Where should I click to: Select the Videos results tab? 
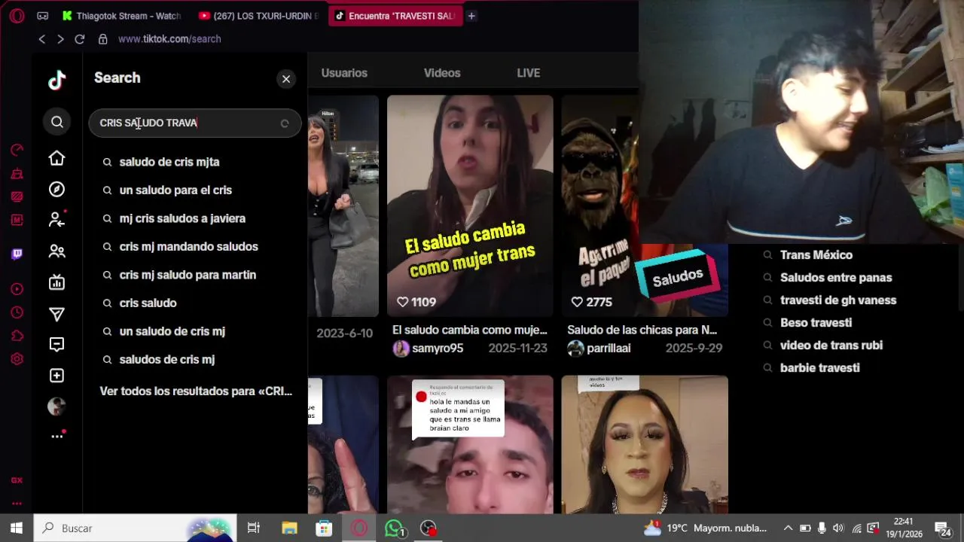pyautogui.click(x=442, y=73)
